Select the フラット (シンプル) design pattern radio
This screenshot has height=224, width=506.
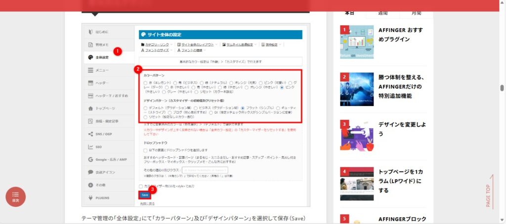(243, 108)
